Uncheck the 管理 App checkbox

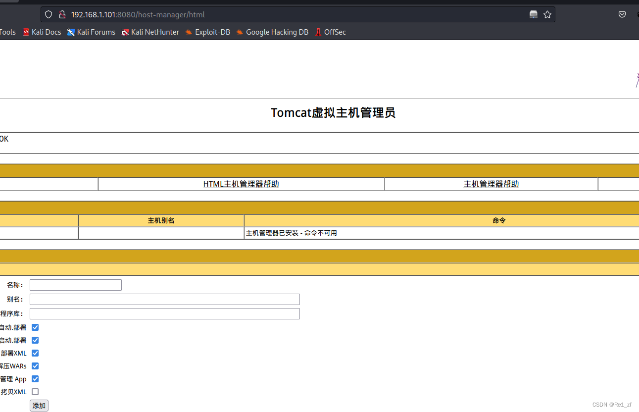35,379
